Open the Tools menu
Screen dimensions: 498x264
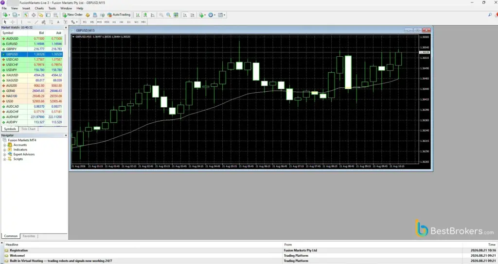[x=52, y=8]
